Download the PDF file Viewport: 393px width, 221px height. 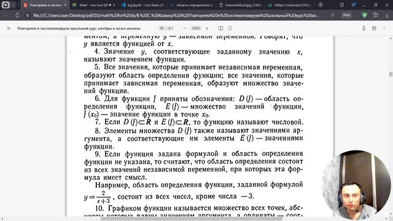pyautogui.click(x=364, y=28)
